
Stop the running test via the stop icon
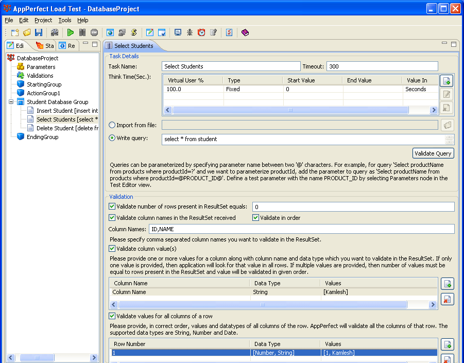[94, 32]
